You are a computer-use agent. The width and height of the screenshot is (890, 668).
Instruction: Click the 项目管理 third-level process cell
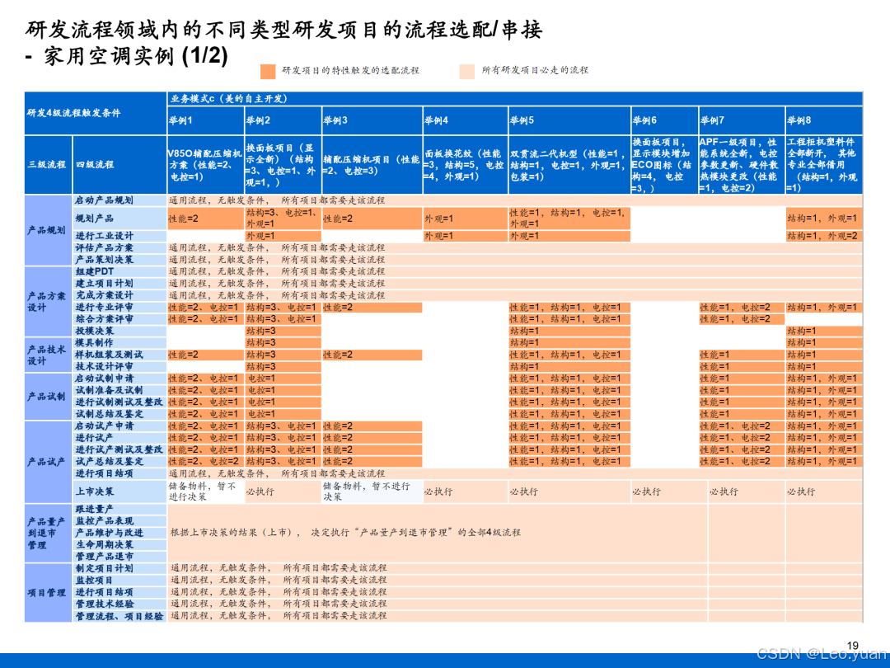click(x=49, y=592)
